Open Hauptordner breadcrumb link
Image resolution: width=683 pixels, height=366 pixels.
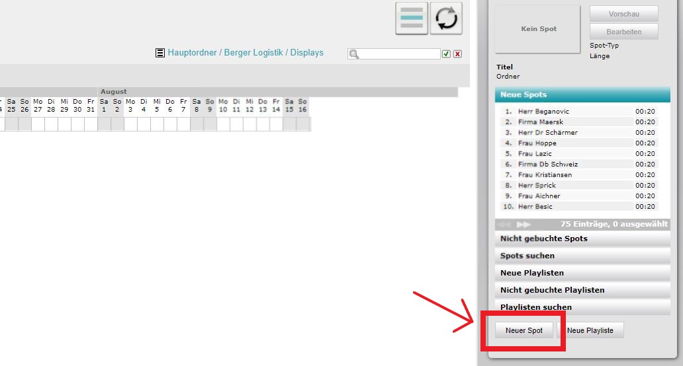(x=192, y=53)
